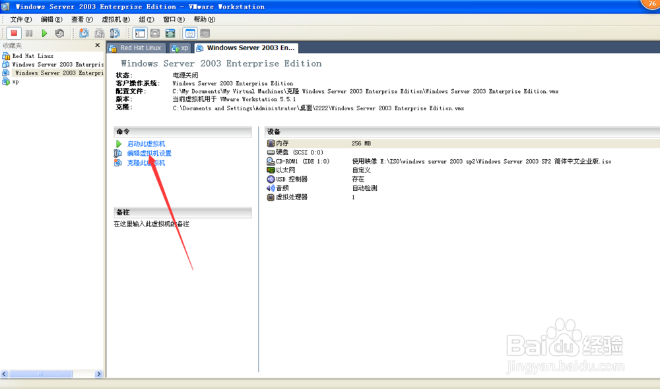Image resolution: width=660 pixels, height=389 pixels.
Task: Select the CD-ROM1 device icon
Action: click(271, 161)
